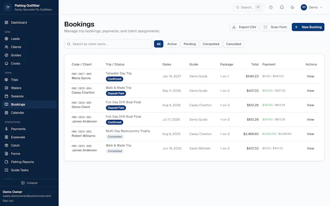This screenshot has height=206, width=330.
Task: Click the Forms document icon
Action: tap(7, 154)
